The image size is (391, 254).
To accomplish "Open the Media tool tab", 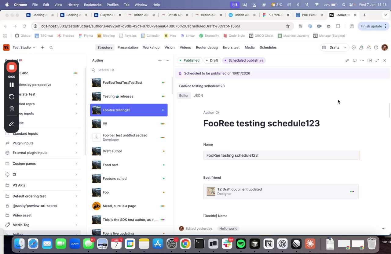I will click(x=250, y=48).
